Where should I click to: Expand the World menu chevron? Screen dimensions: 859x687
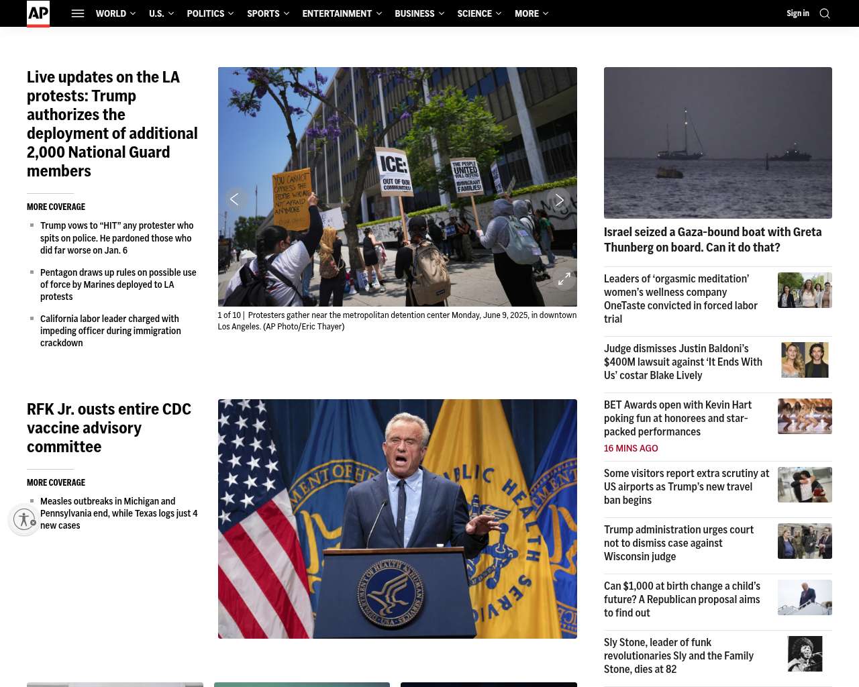click(133, 13)
